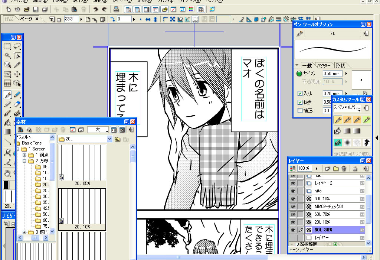Image resolution: width=380 pixels, height=260 pixels.
Task: Expand the 3 楕円 folder in the tree
Action: click(24, 232)
